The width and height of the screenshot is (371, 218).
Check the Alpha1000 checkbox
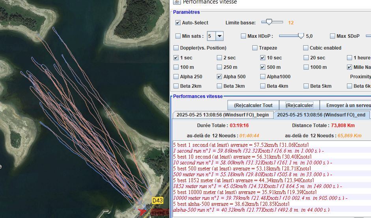click(263, 76)
